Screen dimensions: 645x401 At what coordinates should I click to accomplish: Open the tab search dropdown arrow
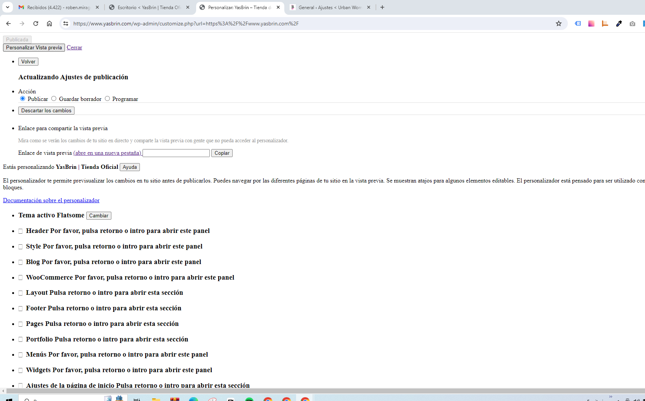(7, 7)
